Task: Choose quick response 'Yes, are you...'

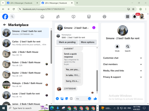Action: coord(73,70)
